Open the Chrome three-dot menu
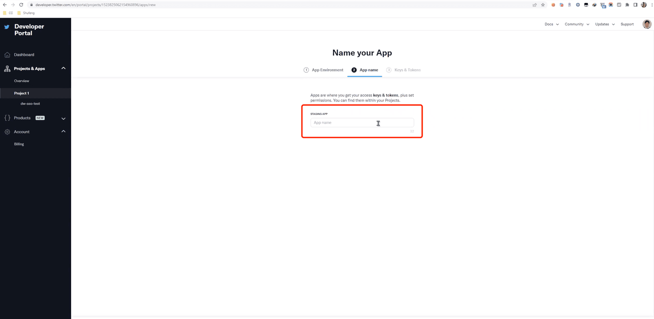This screenshot has width=654, height=319. click(x=652, y=5)
